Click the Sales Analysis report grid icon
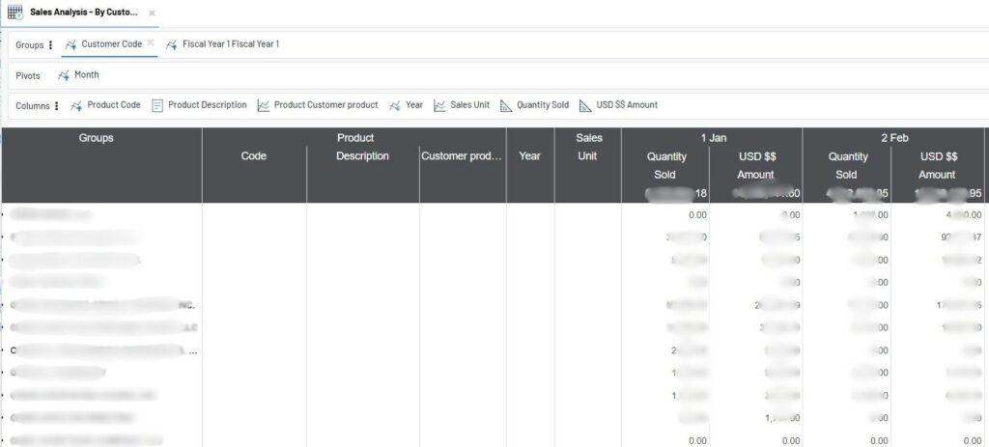 15,12
